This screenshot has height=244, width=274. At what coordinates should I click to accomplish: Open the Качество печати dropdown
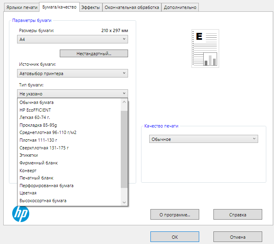pos(203,139)
